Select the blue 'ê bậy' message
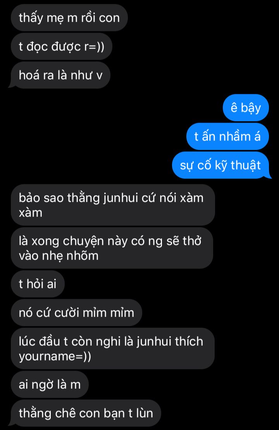This screenshot has height=430, width=279. (x=246, y=107)
